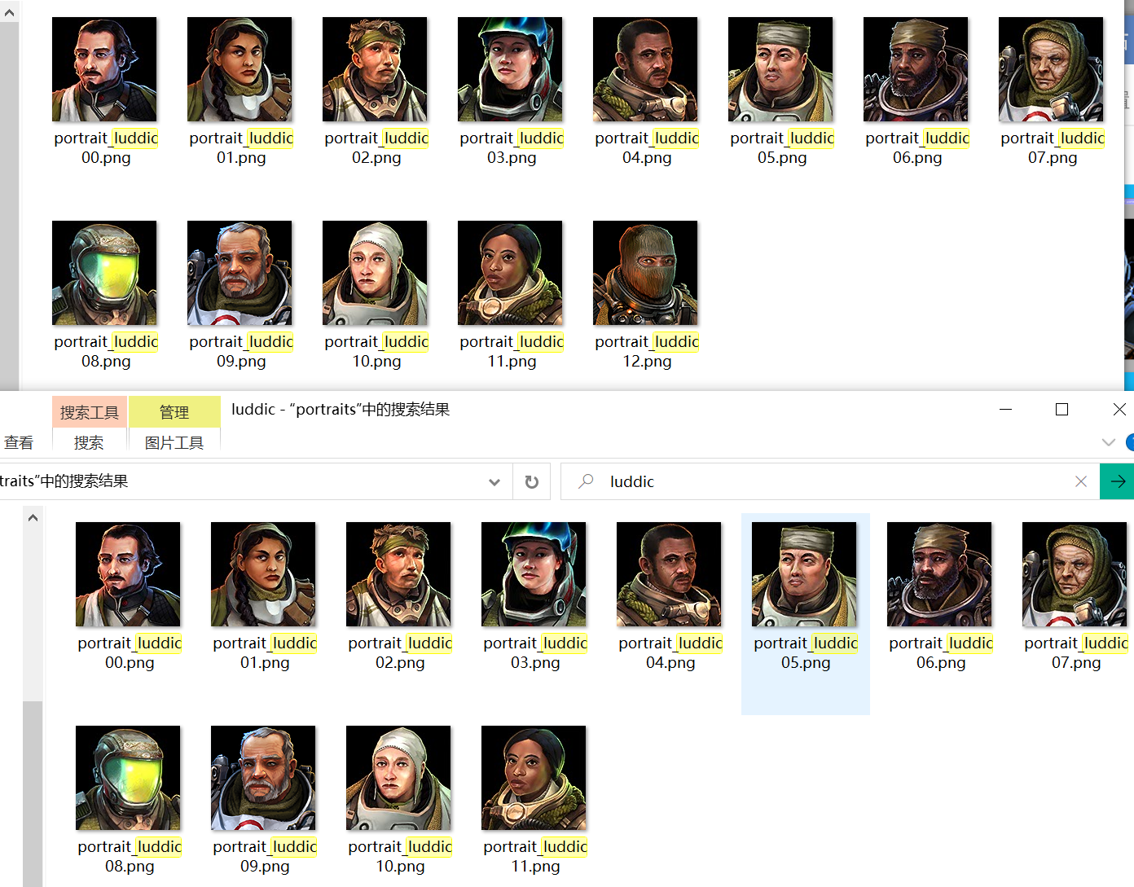This screenshot has width=1134, height=887.
Task: Click the highlighted portrait_luddic05.png thumbnail
Action: [x=804, y=574]
